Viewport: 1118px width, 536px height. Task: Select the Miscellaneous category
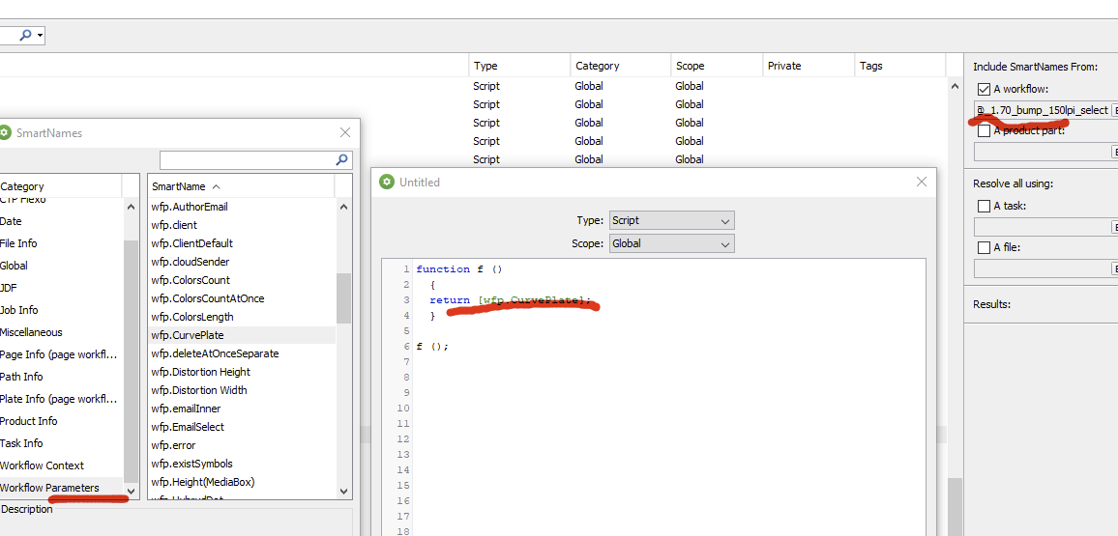[61, 332]
